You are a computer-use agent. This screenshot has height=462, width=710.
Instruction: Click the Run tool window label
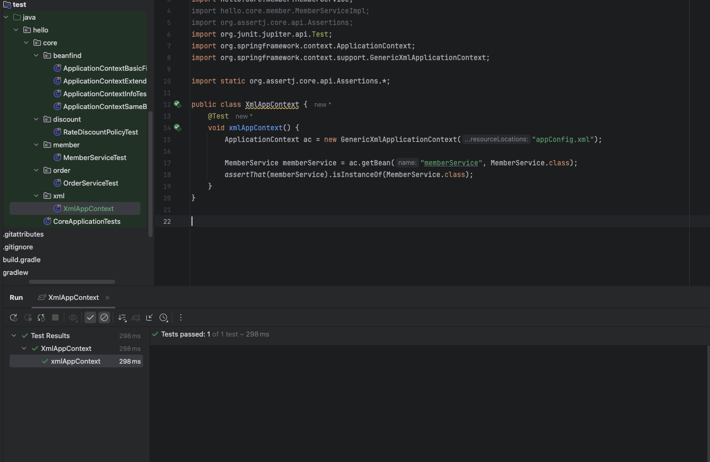pyautogui.click(x=16, y=298)
